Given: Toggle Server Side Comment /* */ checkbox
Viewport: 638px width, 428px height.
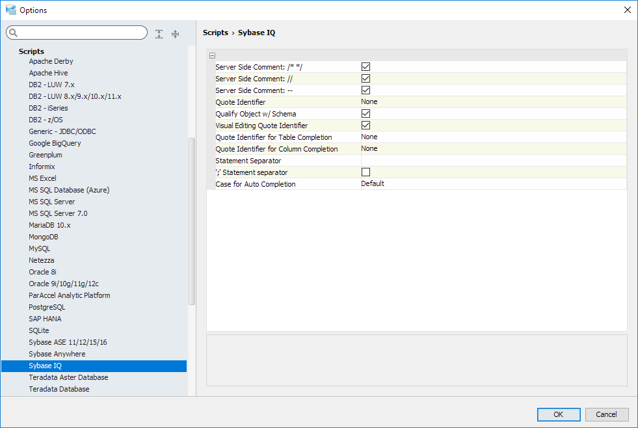Looking at the screenshot, I should pyautogui.click(x=366, y=67).
